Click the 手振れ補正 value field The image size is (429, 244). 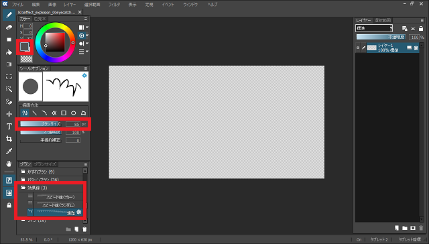(73, 140)
